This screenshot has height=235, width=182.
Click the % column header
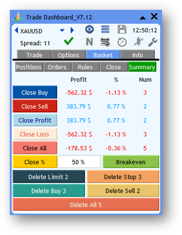pyautogui.click(x=116, y=79)
